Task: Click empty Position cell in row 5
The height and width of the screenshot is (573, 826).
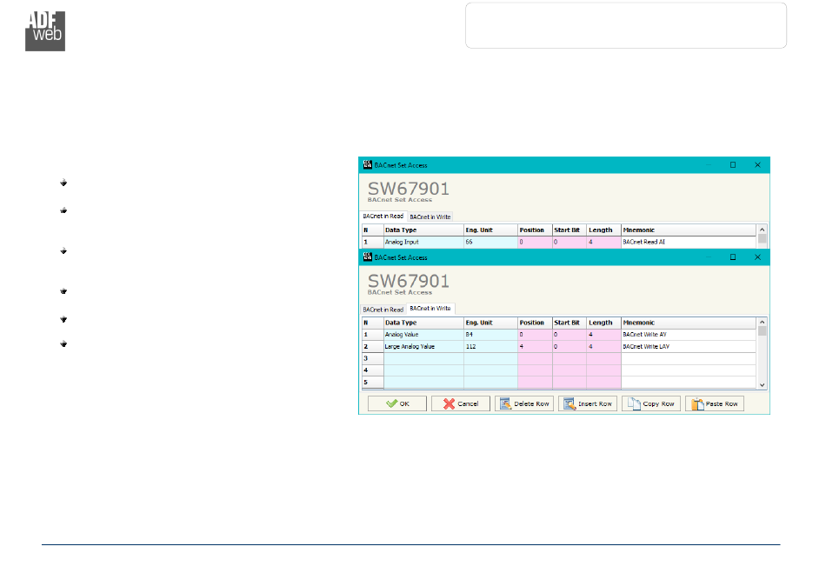Action: pyautogui.click(x=535, y=383)
